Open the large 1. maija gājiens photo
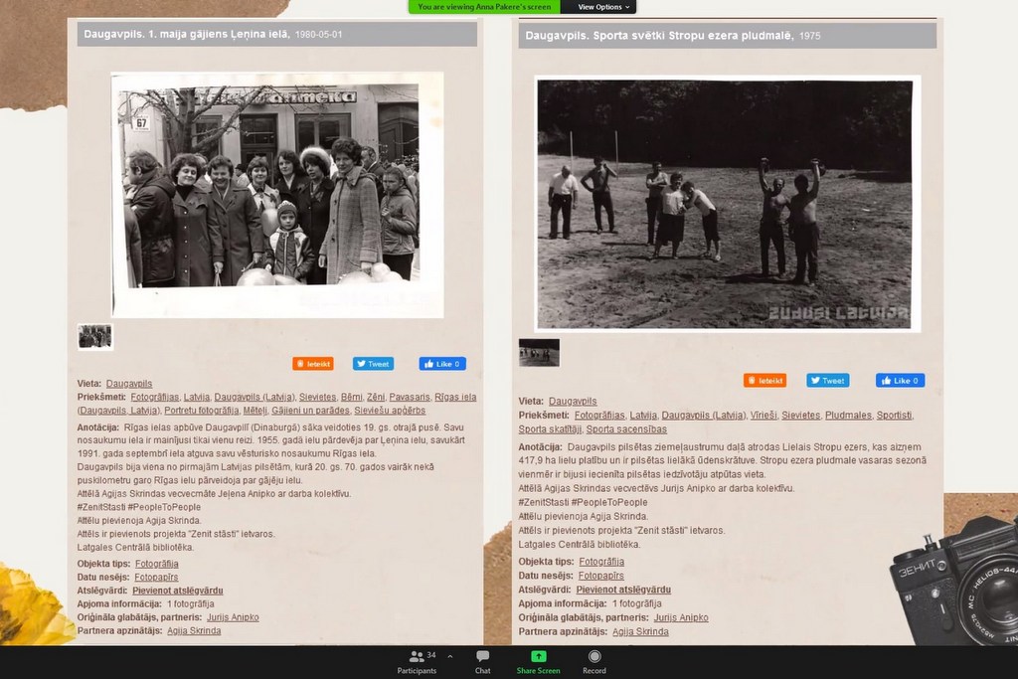Screen dimensions: 1018x679 coord(278,194)
